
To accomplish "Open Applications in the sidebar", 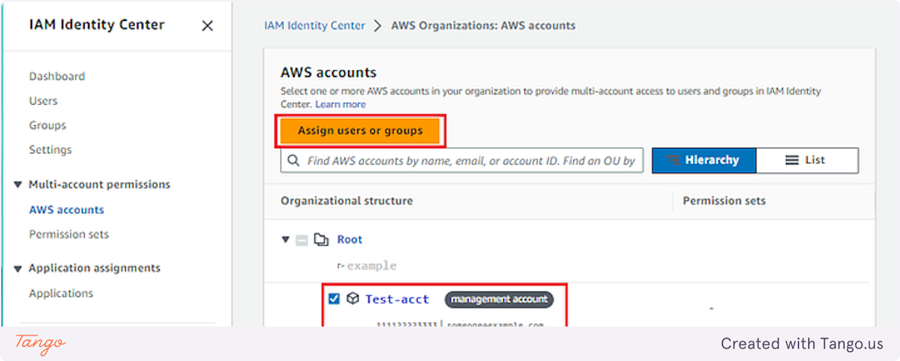I will point(61,294).
